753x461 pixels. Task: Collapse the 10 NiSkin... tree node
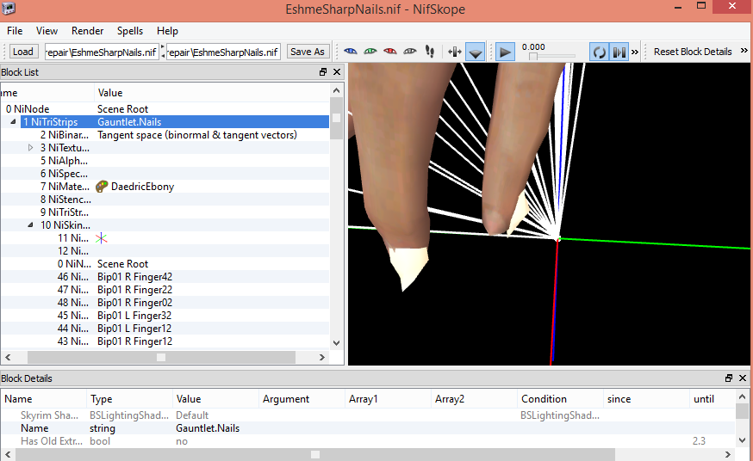click(30, 224)
